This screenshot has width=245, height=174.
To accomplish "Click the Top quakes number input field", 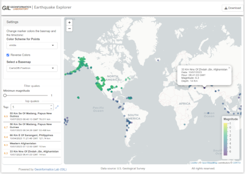I will coord(29,107).
